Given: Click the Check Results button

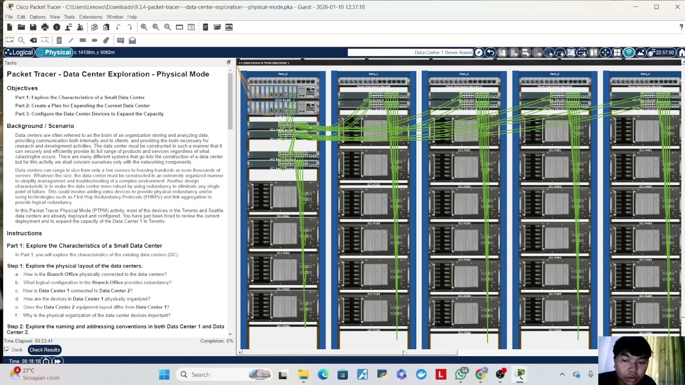Looking at the screenshot, I should (x=44, y=350).
